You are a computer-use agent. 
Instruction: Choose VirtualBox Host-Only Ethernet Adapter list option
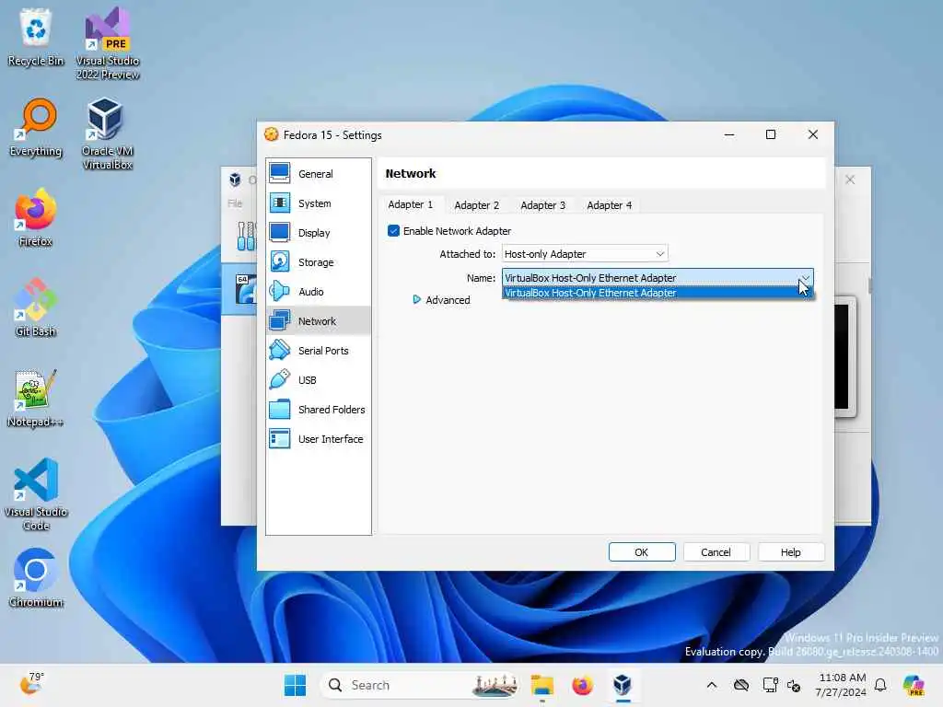coord(658,293)
